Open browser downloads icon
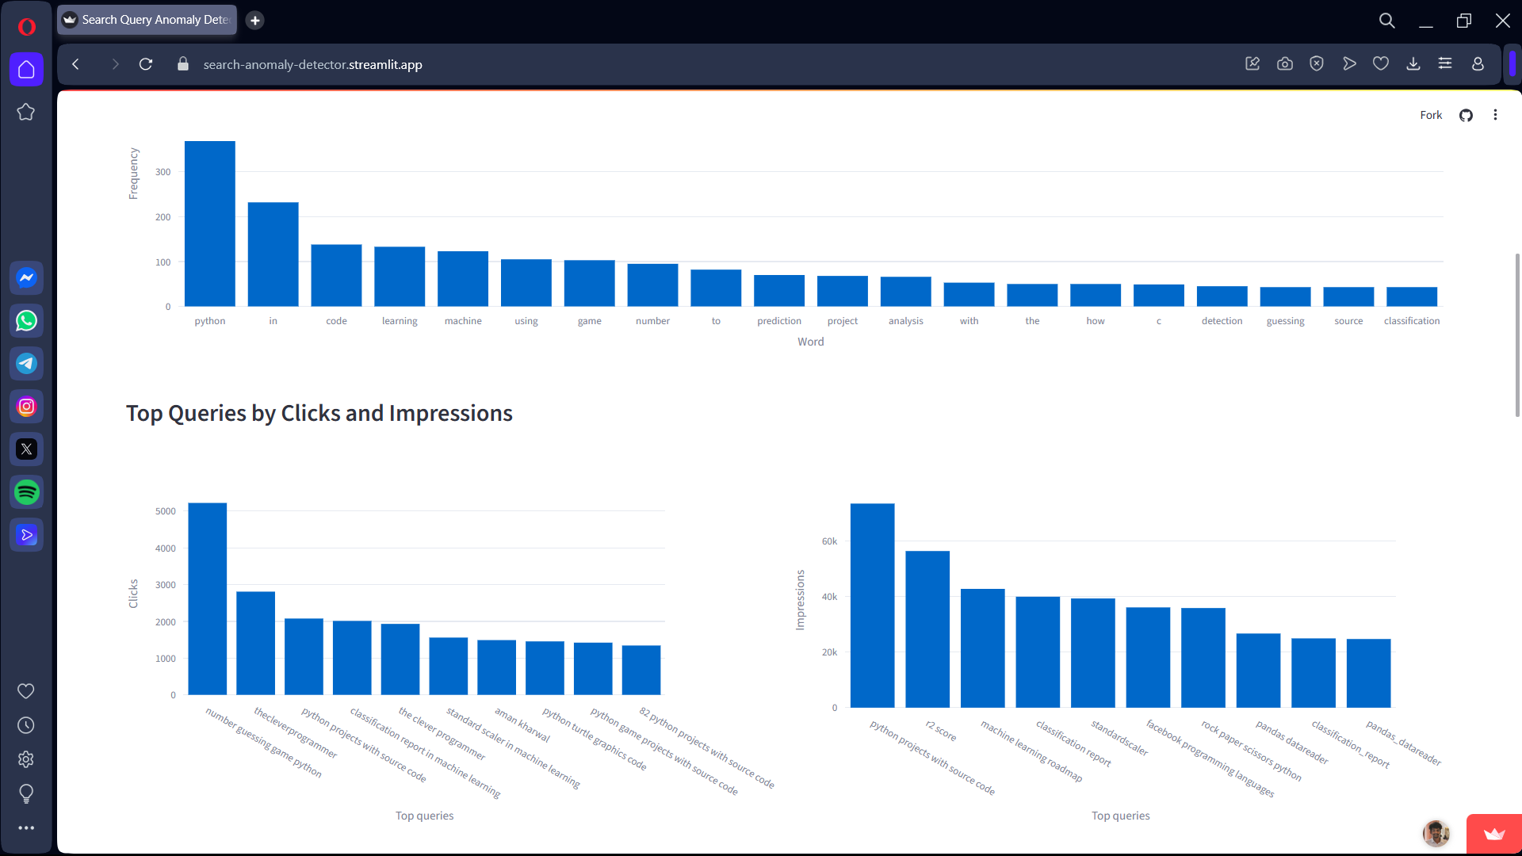Image resolution: width=1522 pixels, height=856 pixels. click(x=1413, y=64)
